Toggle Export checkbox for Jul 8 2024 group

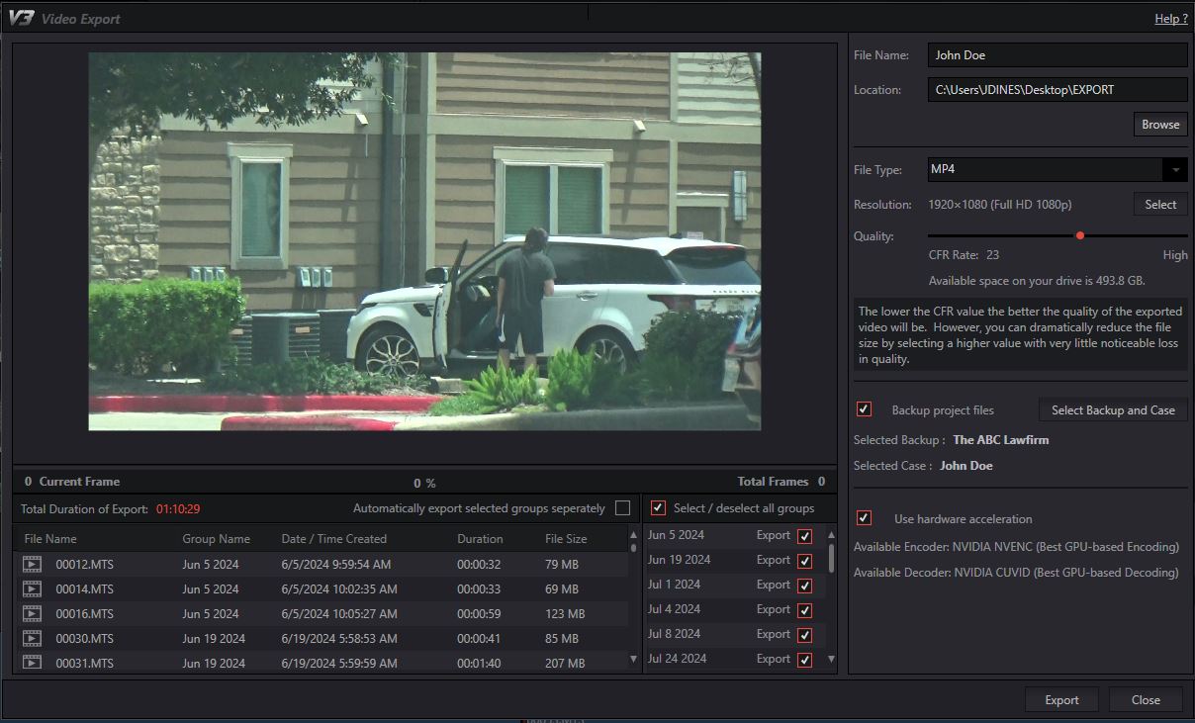tap(804, 635)
